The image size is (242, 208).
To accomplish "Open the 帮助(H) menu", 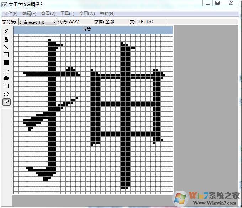I will [x=107, y=14].
